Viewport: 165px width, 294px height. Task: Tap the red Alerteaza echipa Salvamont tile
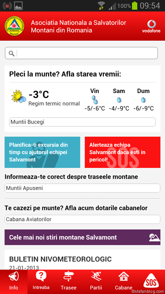click(x=123, y=152)
